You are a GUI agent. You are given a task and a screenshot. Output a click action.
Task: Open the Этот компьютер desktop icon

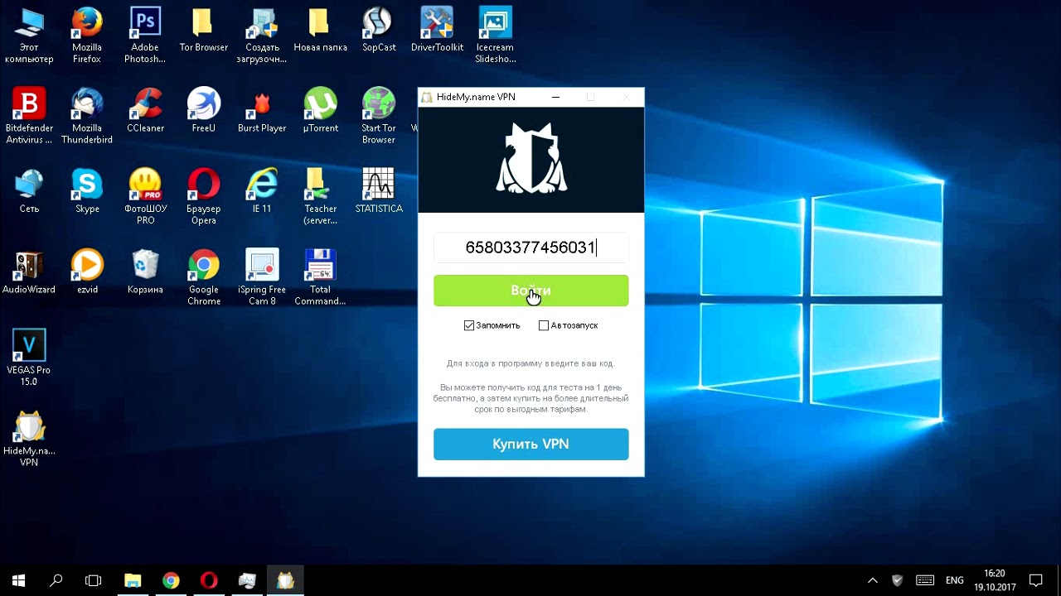pos(29,36)
